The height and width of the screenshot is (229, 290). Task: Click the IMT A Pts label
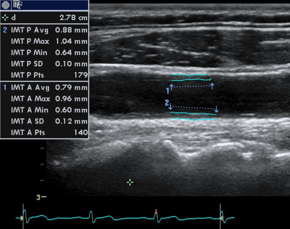click(x=28, y=132)
